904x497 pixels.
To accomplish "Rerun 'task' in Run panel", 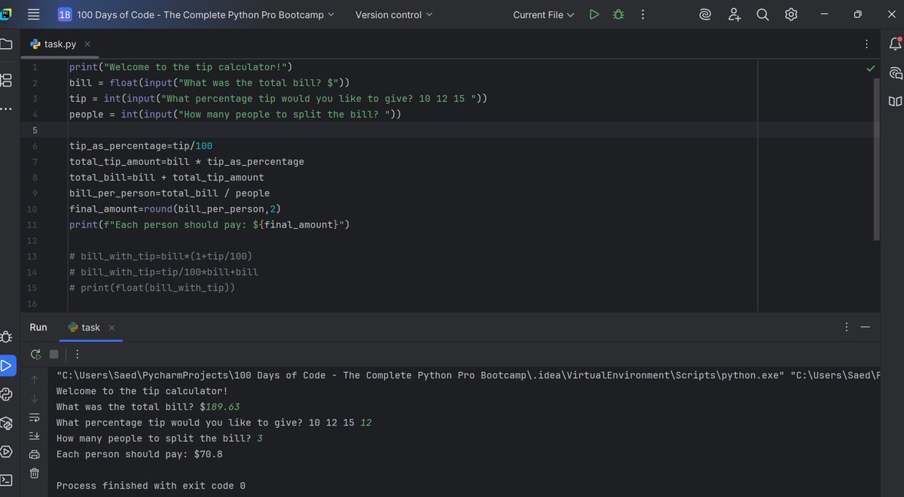I will [x=35, y=354].
